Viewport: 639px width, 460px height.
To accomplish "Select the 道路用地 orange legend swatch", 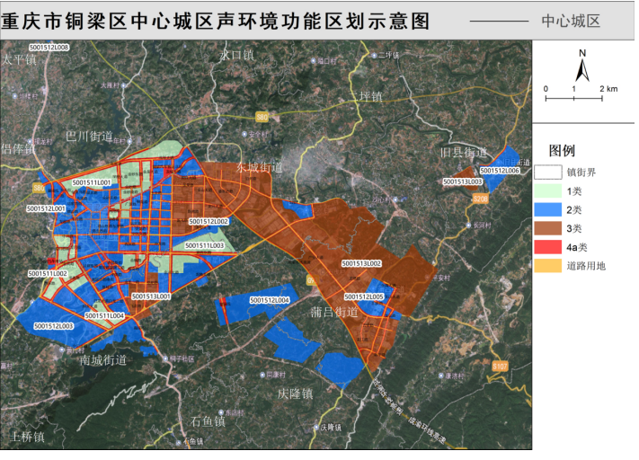I will (547, 266).
